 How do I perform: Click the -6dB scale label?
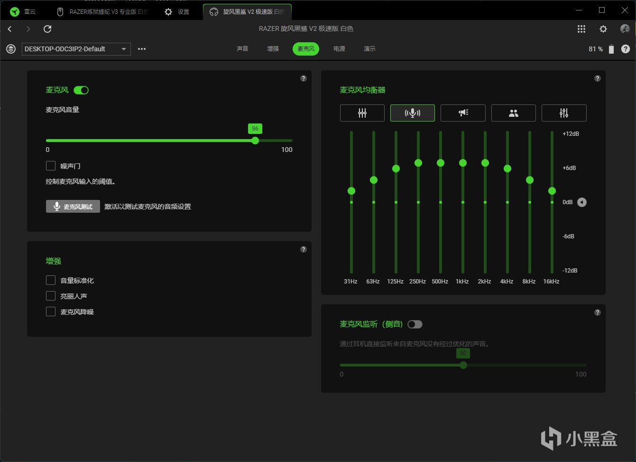pyautogui.click(x=568, y=236)
